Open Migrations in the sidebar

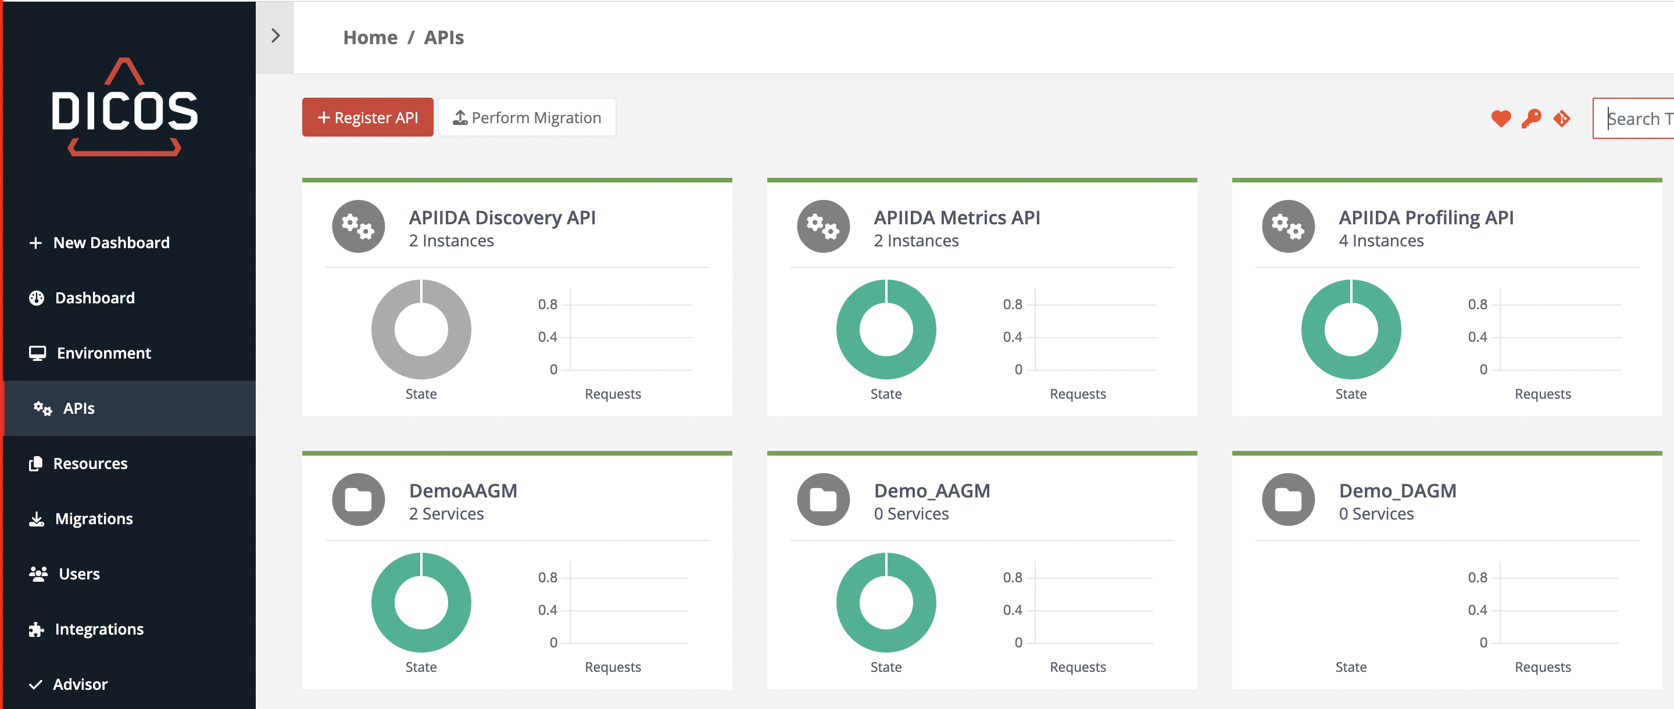pos(94,518)
